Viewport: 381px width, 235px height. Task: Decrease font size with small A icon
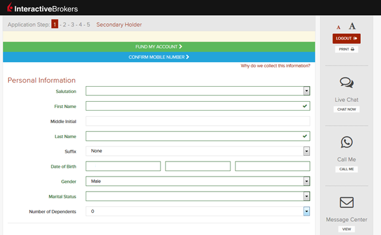[338, 27]
